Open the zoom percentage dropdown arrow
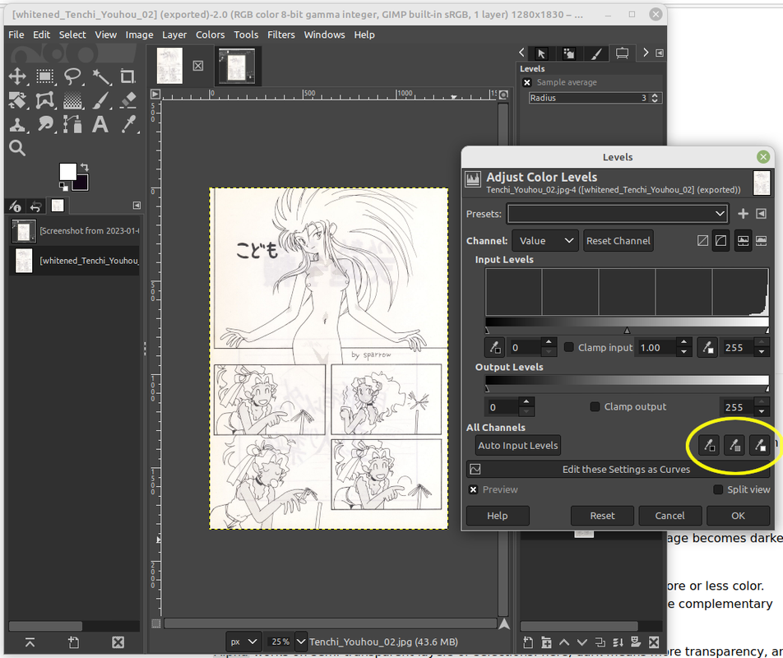 [x=301, y=642]
